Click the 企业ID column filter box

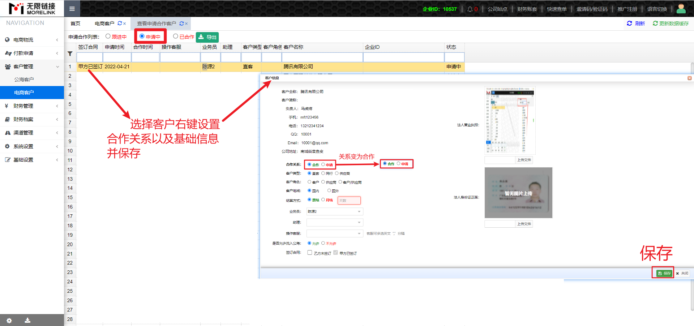(x=404, y=57)
